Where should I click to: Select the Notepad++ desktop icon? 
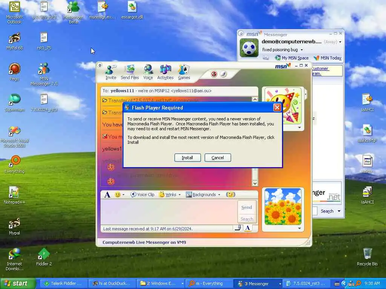[x=14, y=195]
